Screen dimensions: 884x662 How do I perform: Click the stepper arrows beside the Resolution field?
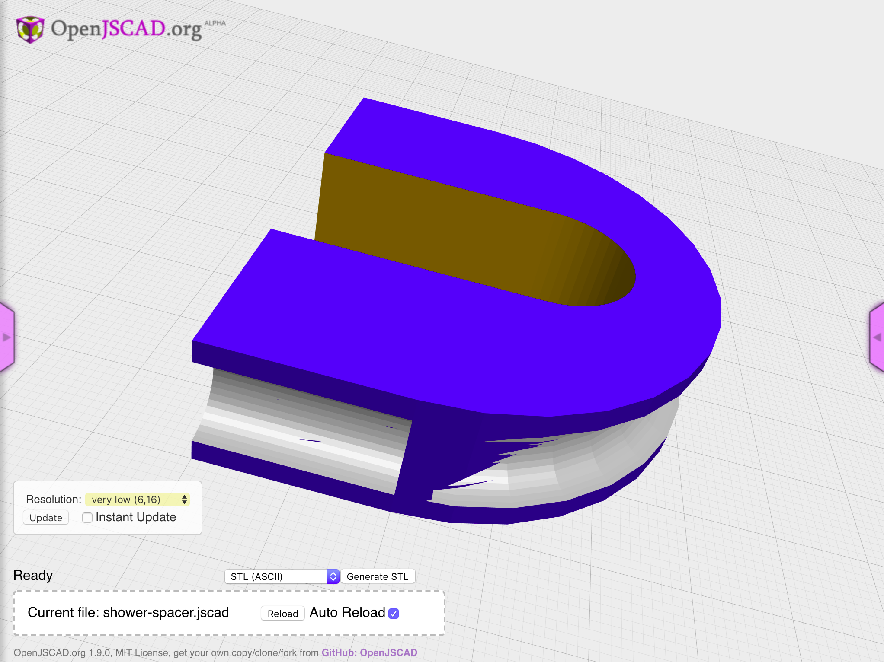click(185, 500)
